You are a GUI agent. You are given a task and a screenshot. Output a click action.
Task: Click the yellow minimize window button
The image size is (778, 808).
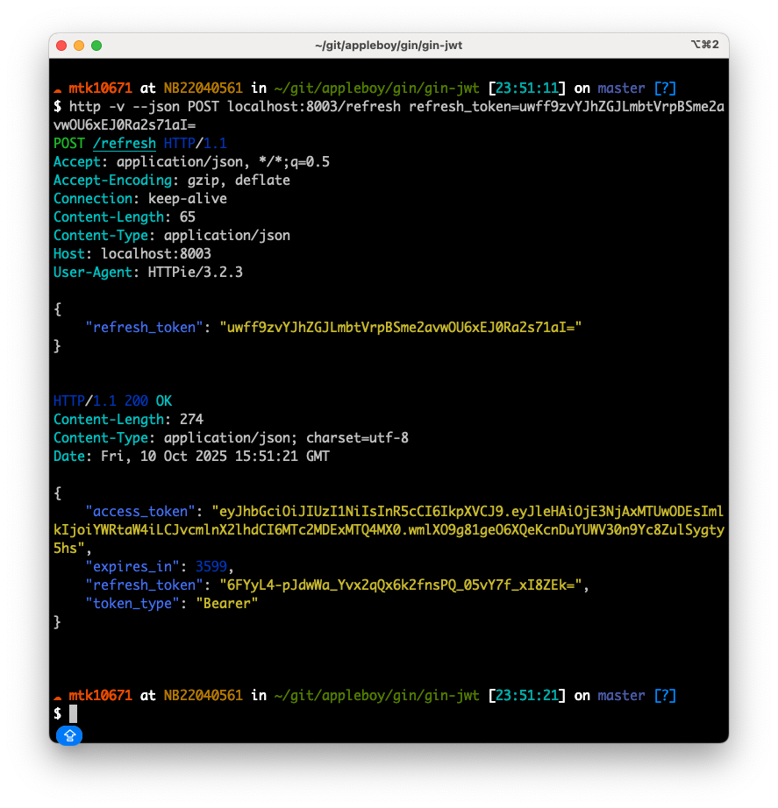pyautogui.click(x=79, y=46)
